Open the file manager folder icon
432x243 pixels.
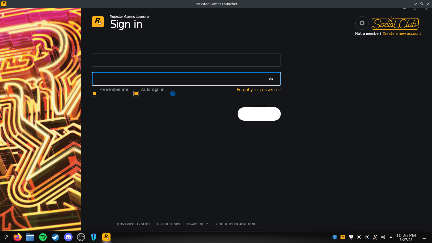30,237
